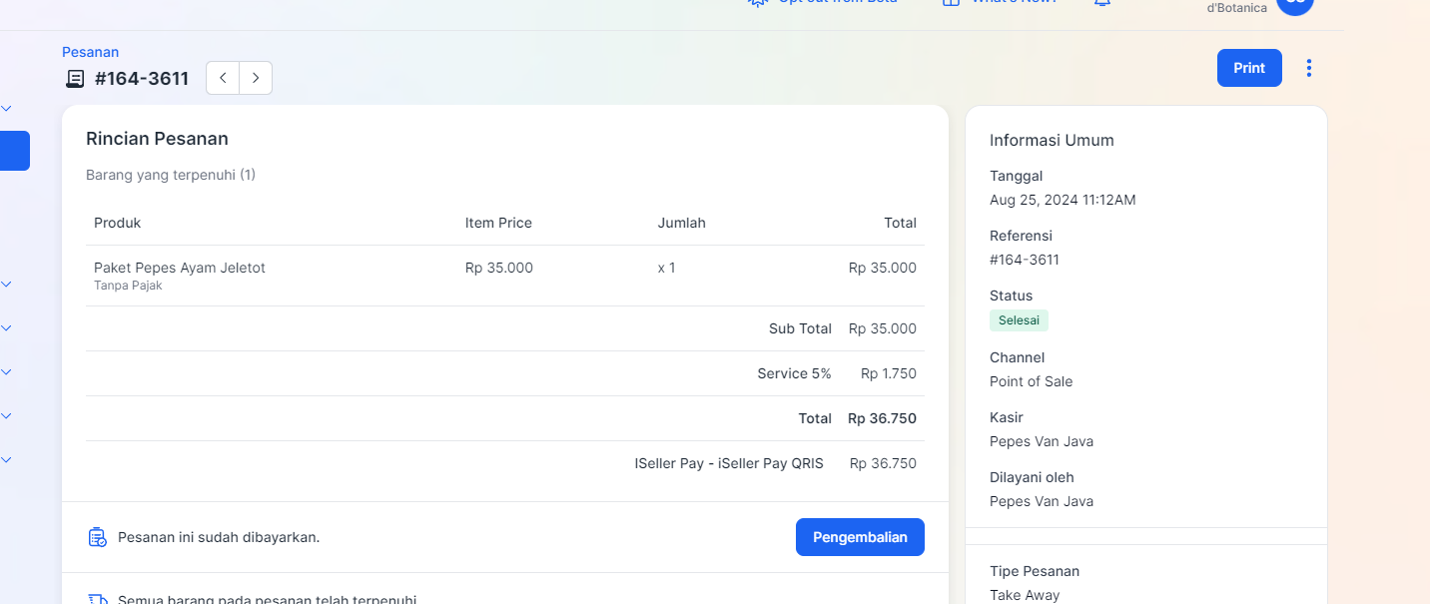Click Pepes Van Java under Kasir
The height and width of the screenshot is (604, 1430).
tap(1042, 441)
